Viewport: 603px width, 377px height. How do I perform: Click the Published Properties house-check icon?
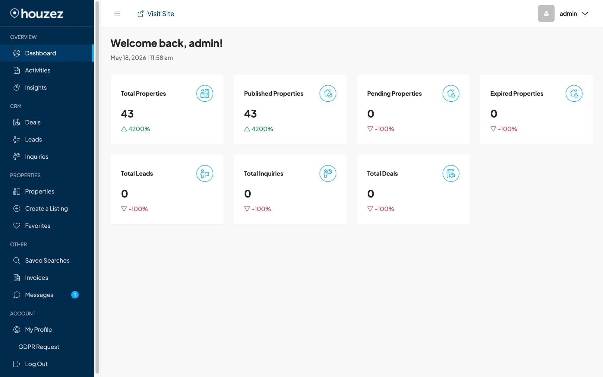[328, 93]
